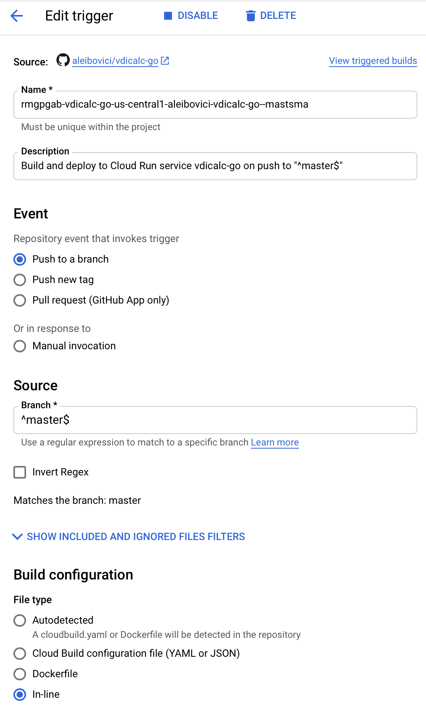The height and width of the screenshot is (708, 426).
Task: Tick the Invert Regex checkbox
Action: tap(20, 472)
